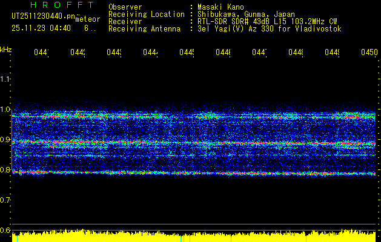Select the file name UT2511230440
381x242 pixels.
(44, 16)
